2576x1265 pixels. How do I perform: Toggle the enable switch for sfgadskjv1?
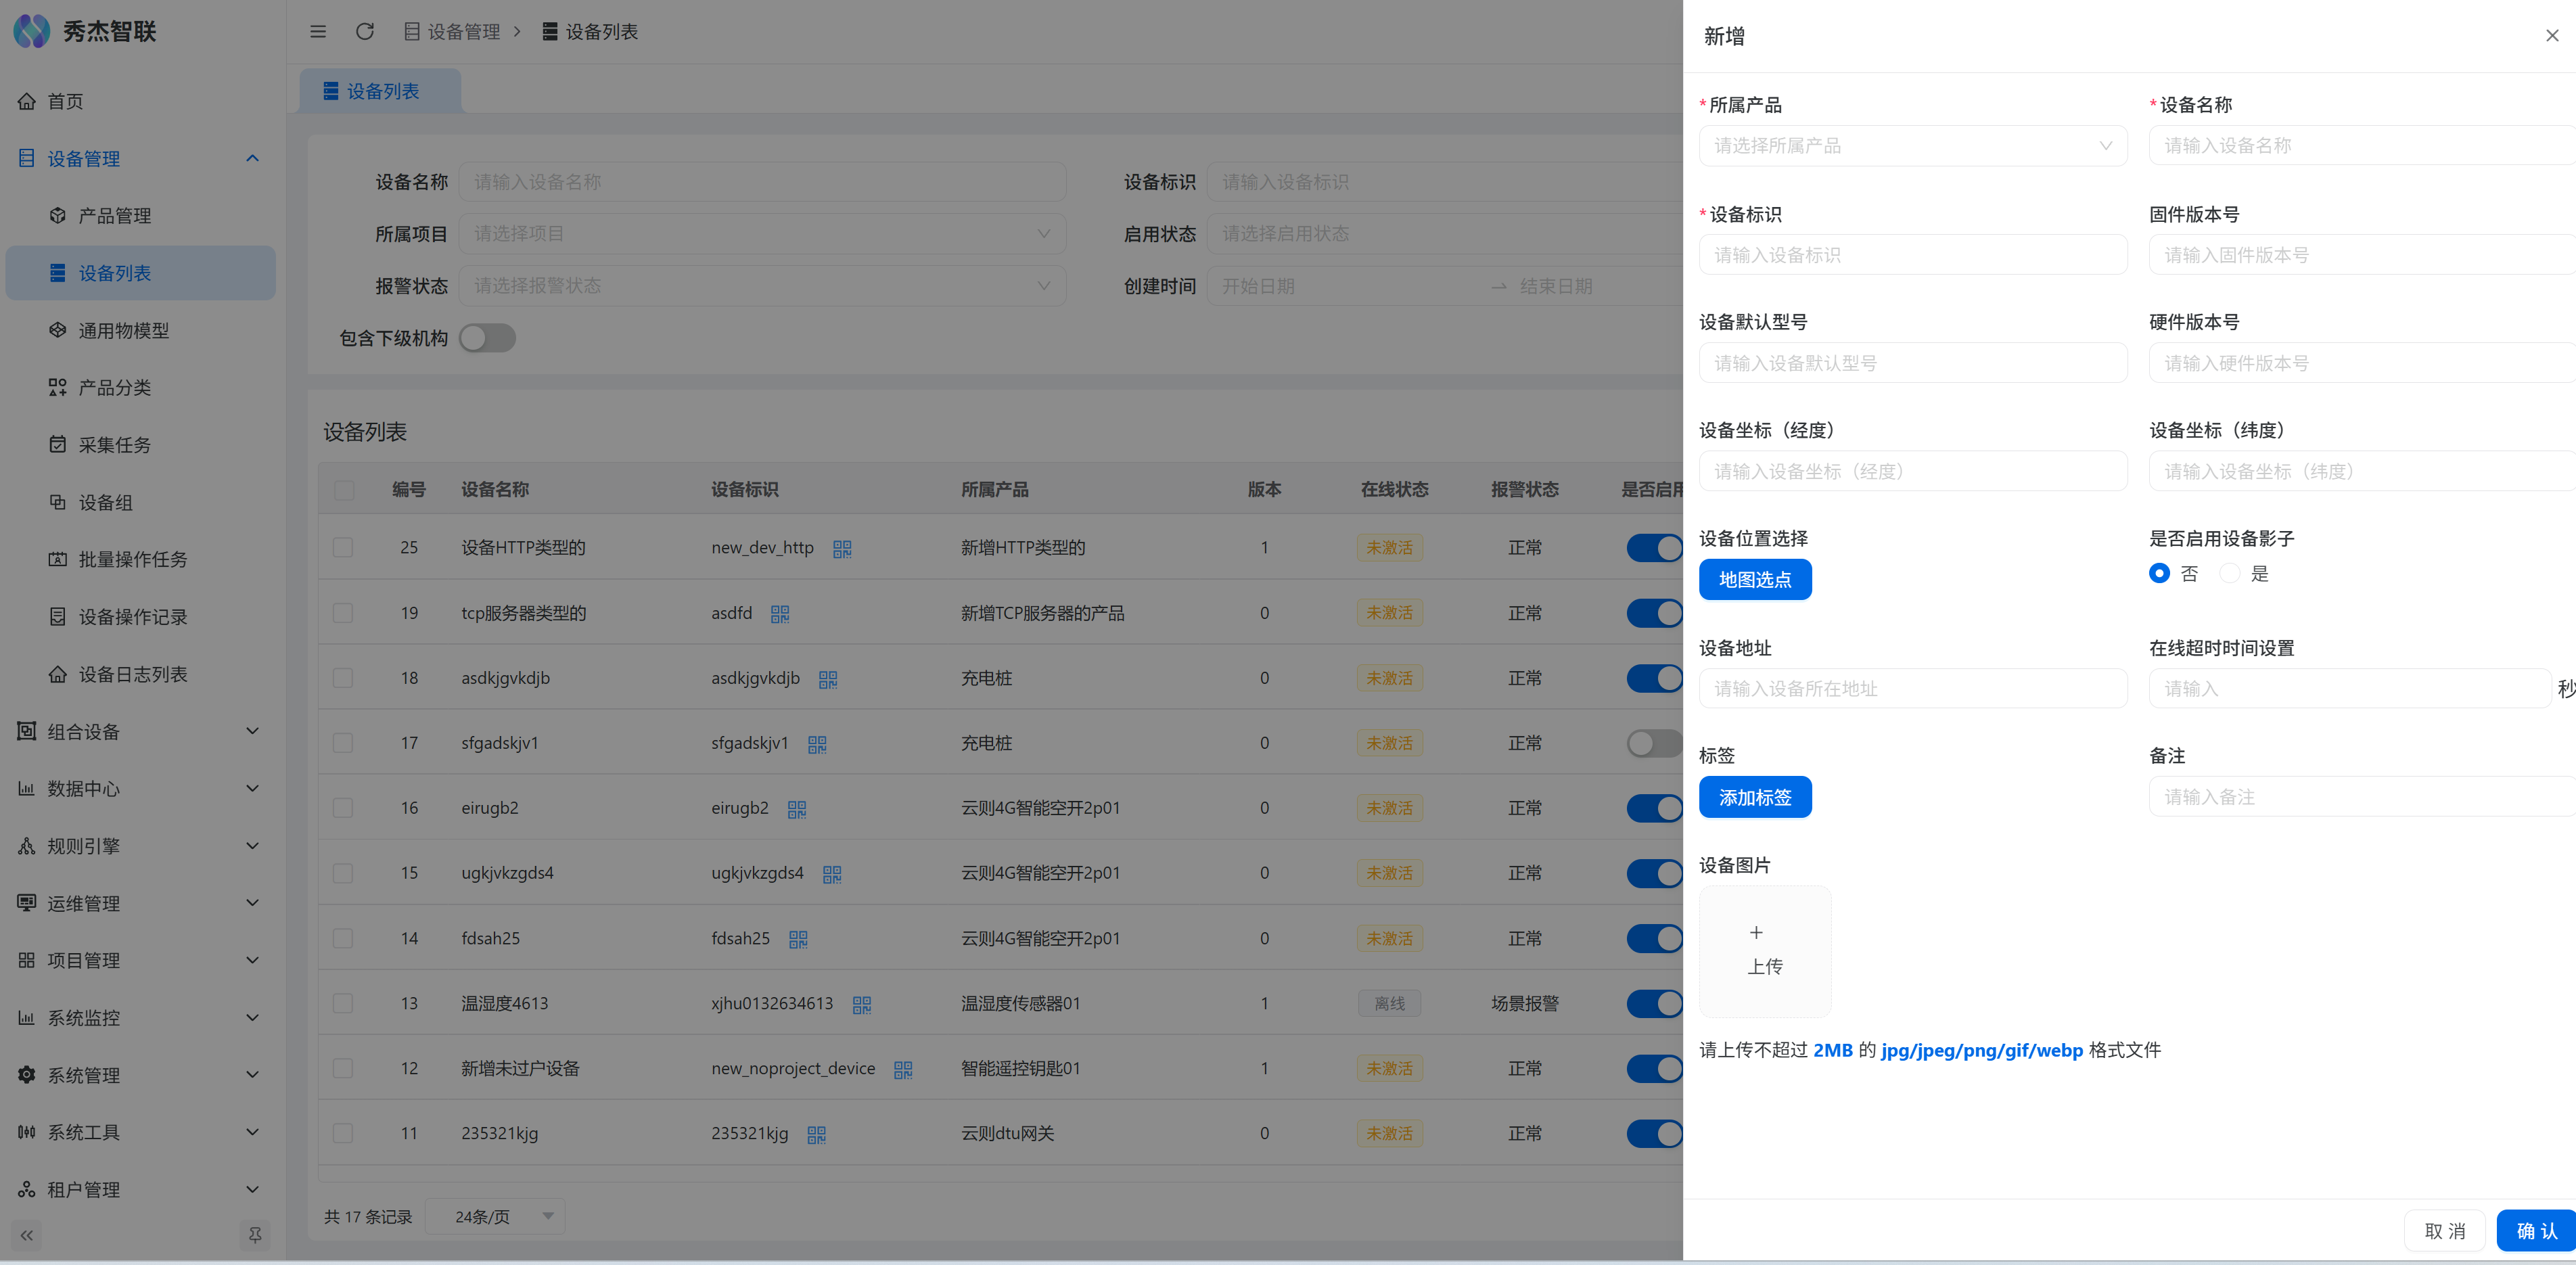tap(1654, 743)
